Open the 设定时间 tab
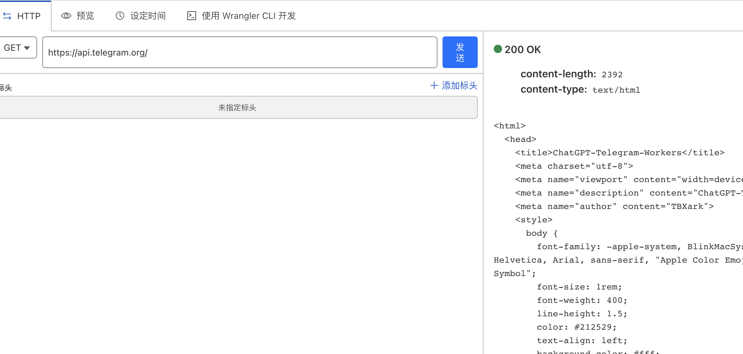The height and width of the screenshot is (354, 743). click(140, 15)
